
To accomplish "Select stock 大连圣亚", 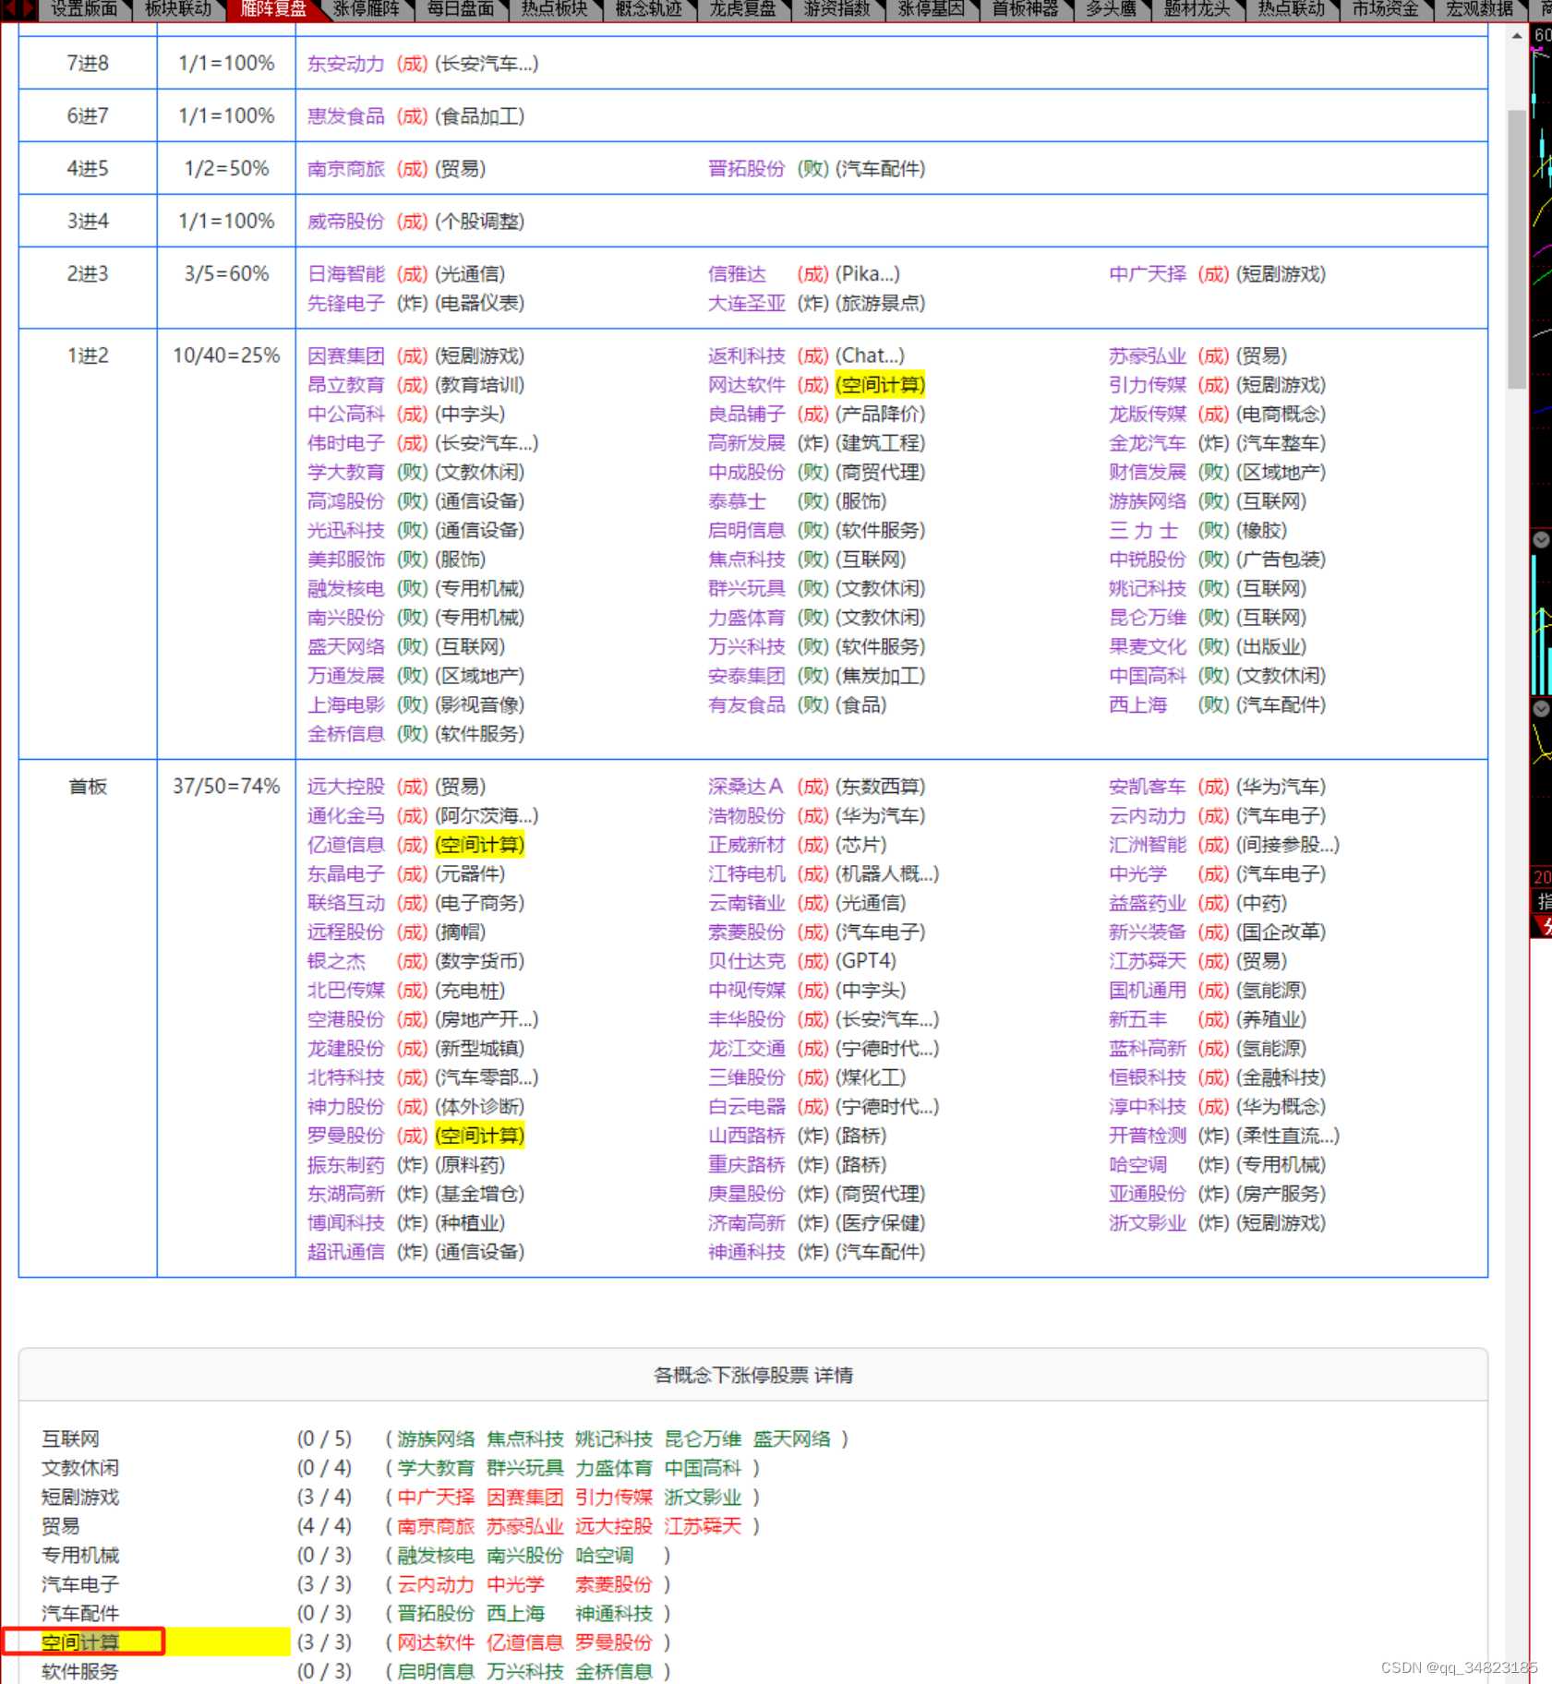I will point(747,304).
